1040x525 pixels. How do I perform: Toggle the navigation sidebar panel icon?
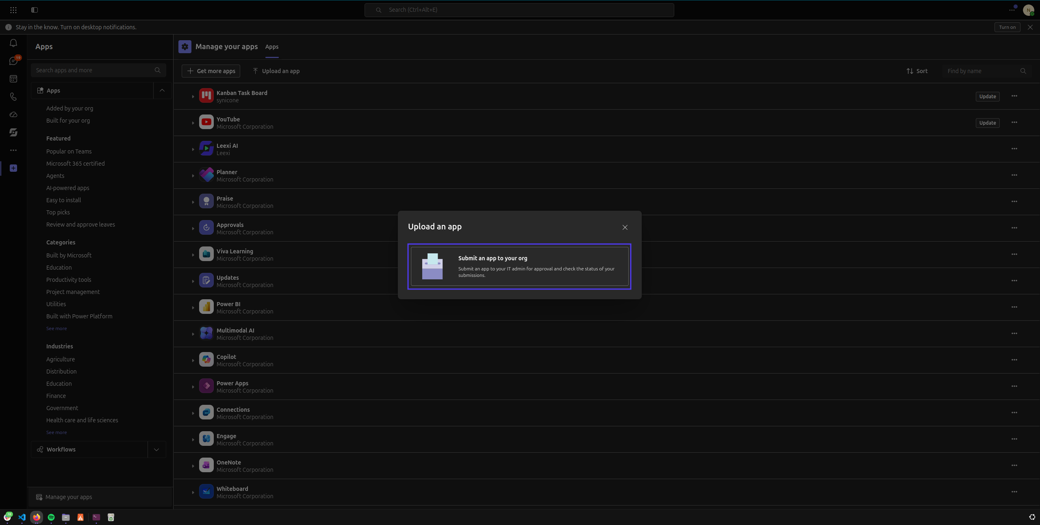tap(35, 10)
